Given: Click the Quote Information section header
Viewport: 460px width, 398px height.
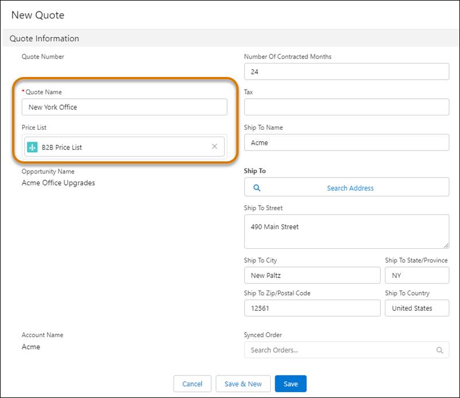Looking at the screenshot, I should [x=45, y=38].
